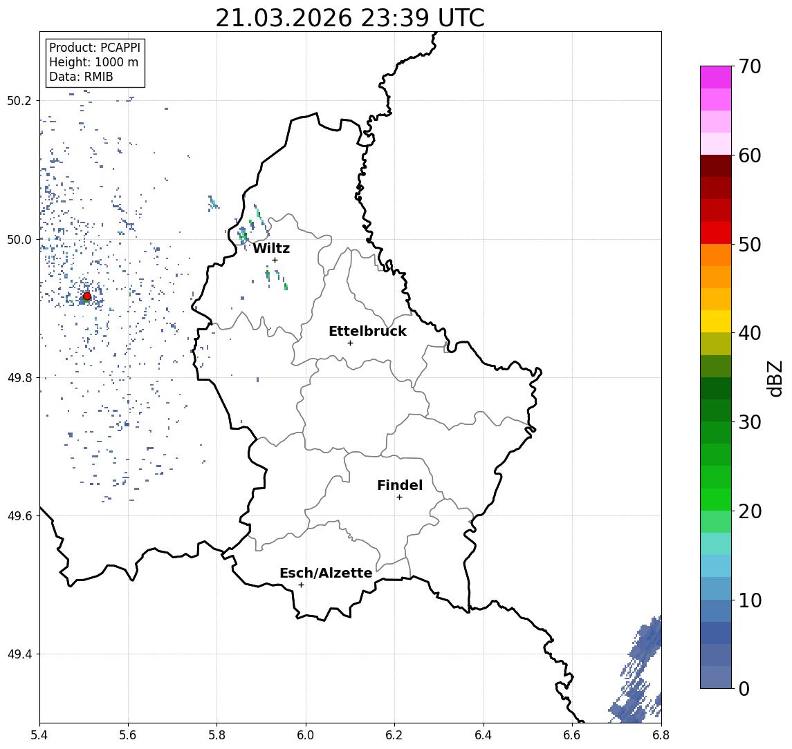Click the 5.8 longitude axis label
Viewport: 792px width, 749px height.
point(217,735)
